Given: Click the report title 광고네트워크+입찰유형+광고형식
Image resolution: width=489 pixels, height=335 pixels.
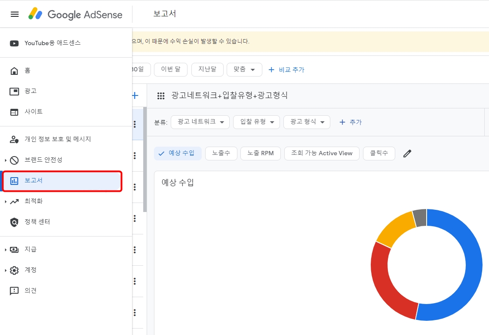Looking at the screenshot, I should pos(229,95).
